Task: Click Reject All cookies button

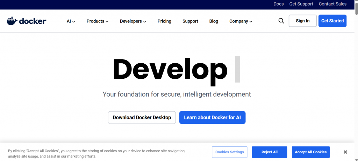Action: point(270,152)
